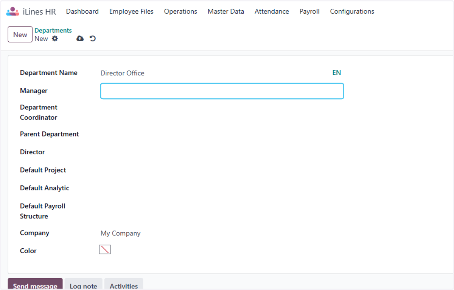454x290 pixels.
Task: Click the iLines HR app title
Action: (39, 12)
